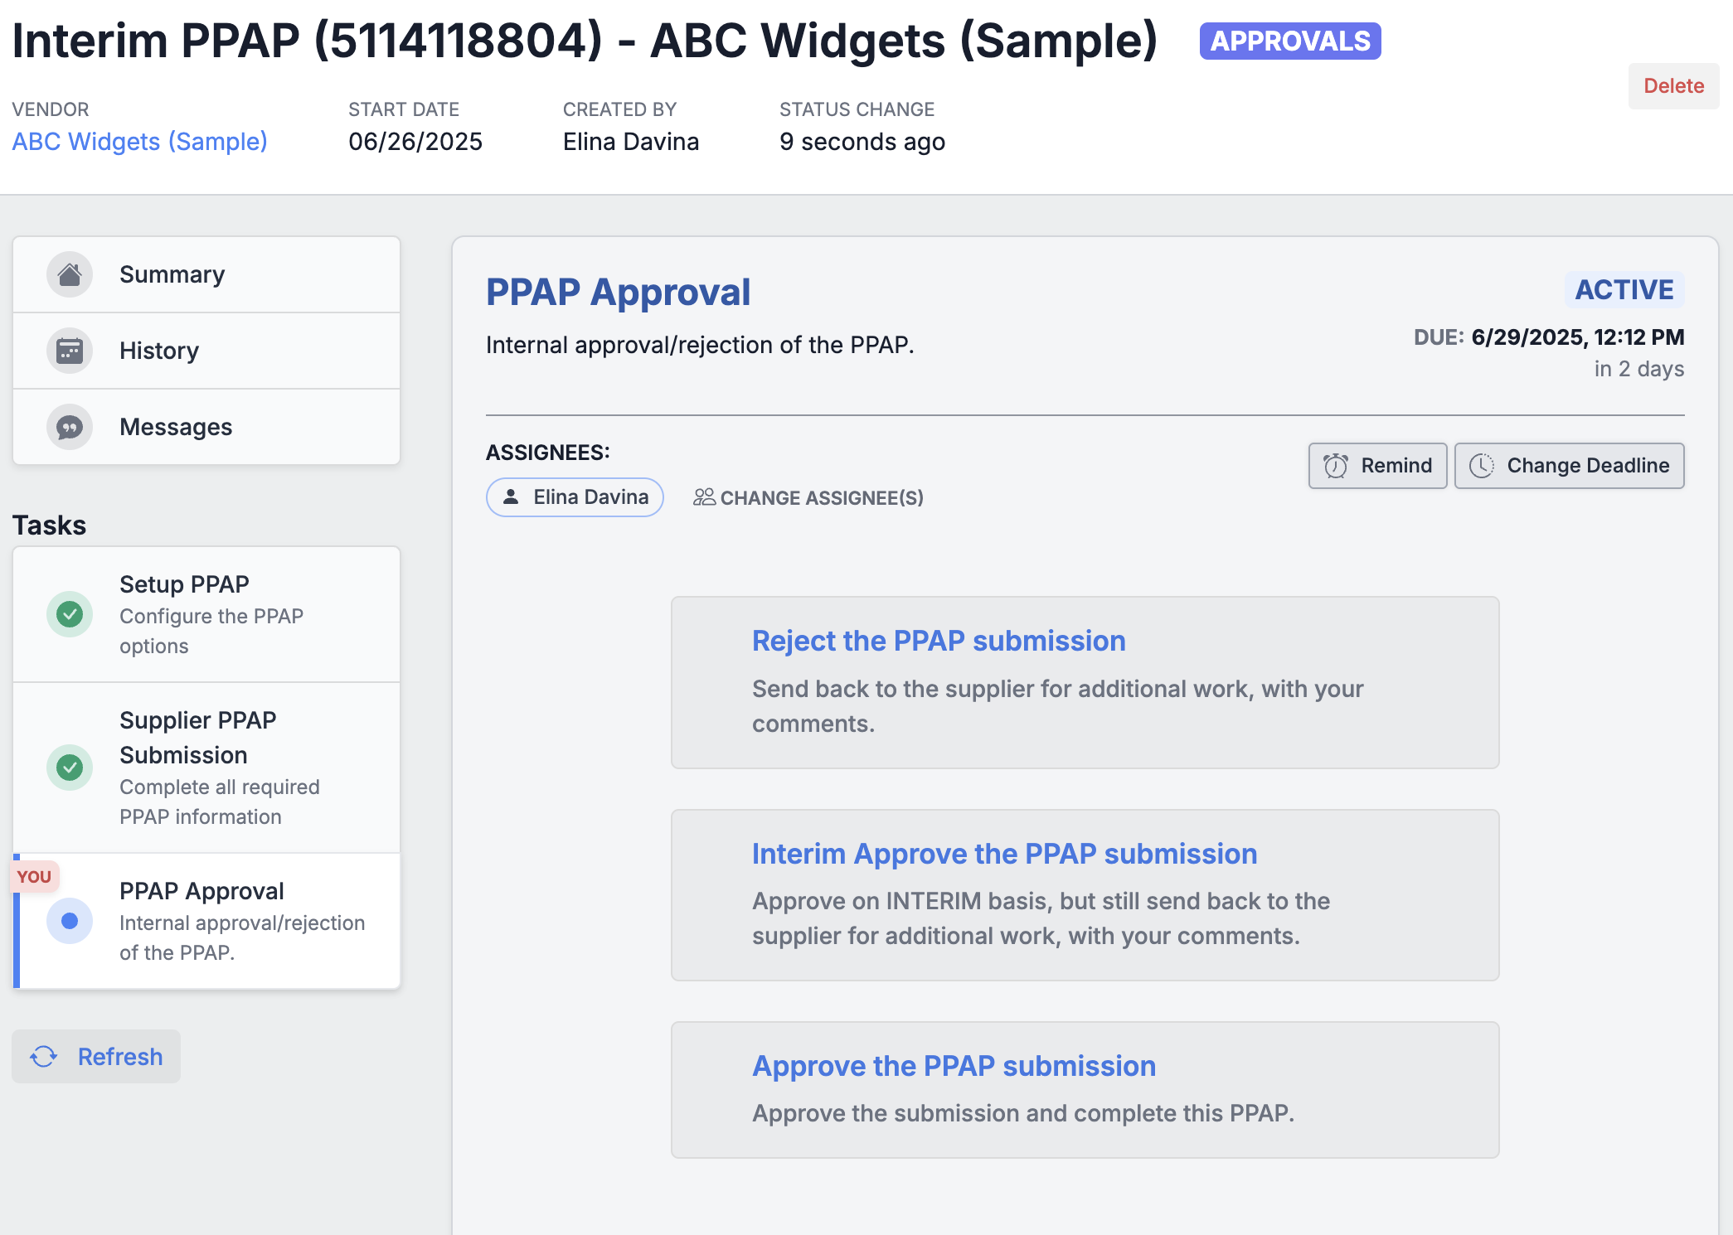Screen dimensions: 1733x1235
Task: Click the circular arrows Refresh icon
Action: coord(44,1057)
